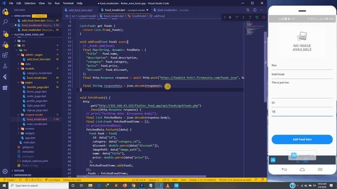The height and width of the screenshot is (189, 337).
Task: Click the Synchronize Changes status icon
Action: coord(21,180)
